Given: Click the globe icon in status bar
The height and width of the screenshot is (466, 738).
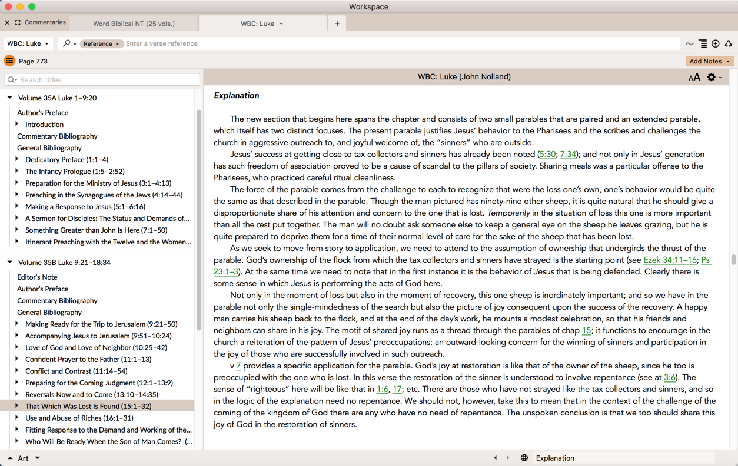Looking at the screenshot, I should click(524, 458).
